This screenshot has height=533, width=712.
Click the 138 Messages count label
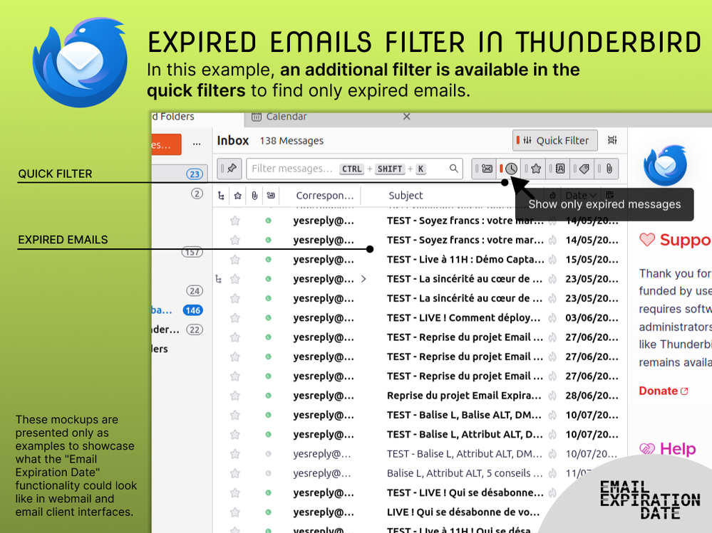point(291,141)
